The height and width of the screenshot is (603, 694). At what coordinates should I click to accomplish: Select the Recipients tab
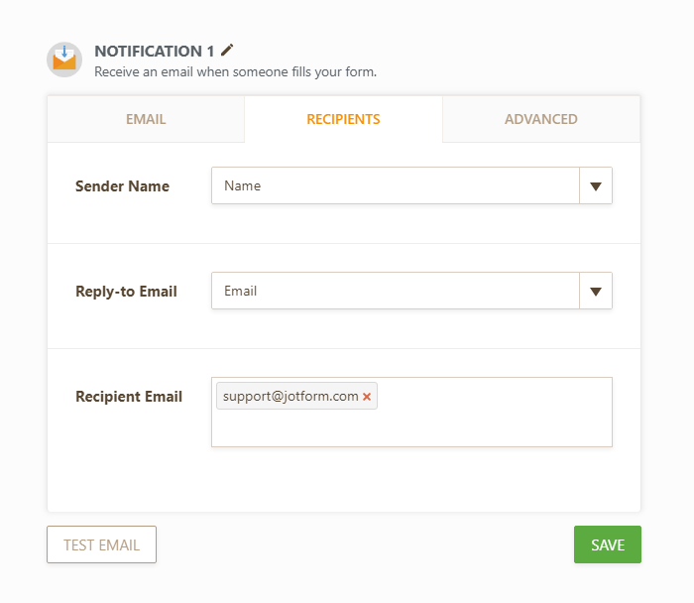(343, 119)
